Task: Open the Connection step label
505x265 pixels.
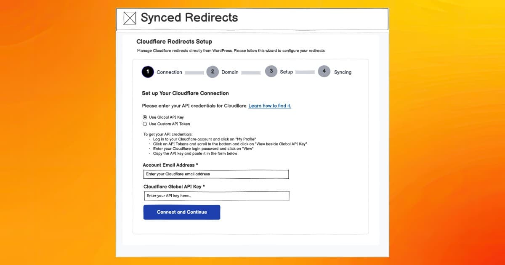Action: pyautogui.click(x=169, y=72)
